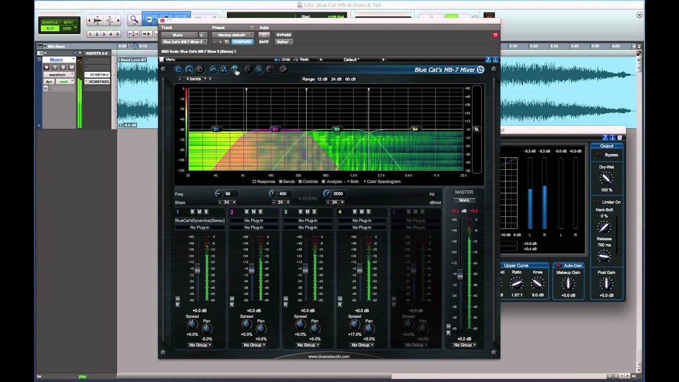Click the master gain fader handle
The width and height of the screenshot is (679, 382).
point(460,275)
